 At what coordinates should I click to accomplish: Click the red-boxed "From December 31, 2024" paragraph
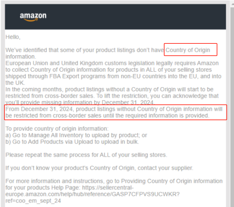[x=114, y=112]
